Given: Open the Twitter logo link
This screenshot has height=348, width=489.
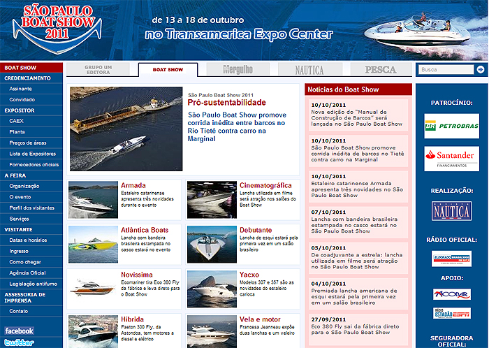Looking at the screenshot, I should [19, 342].
